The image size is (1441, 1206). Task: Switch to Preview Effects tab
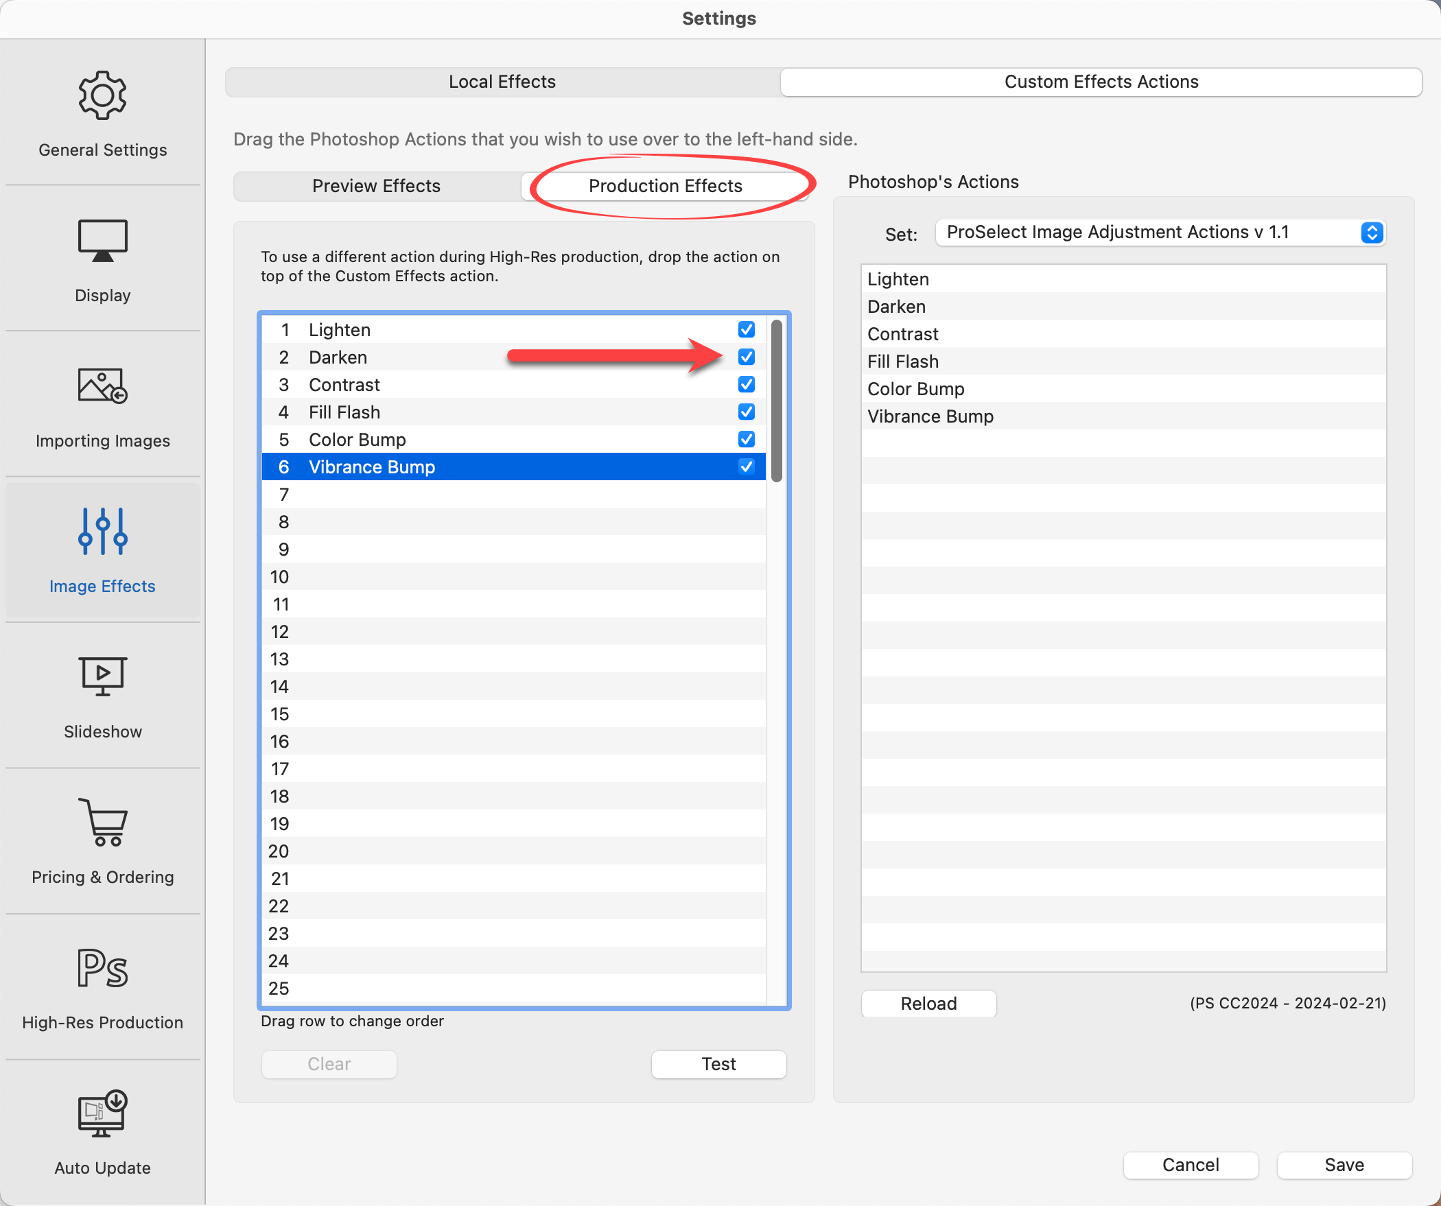tap(376, 186)
